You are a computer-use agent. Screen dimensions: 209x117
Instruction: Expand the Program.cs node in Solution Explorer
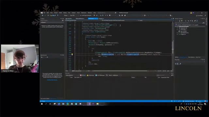pyautogui.click(x=177, y=34)
